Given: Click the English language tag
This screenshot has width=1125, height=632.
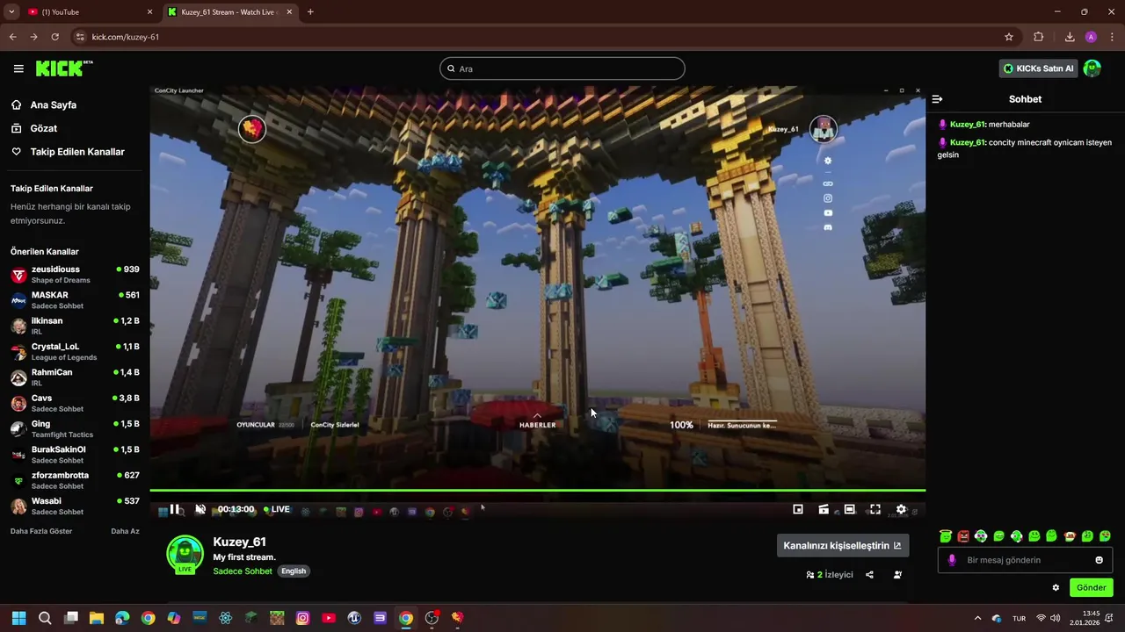Looking at the screenshot, I should [294, 571].
